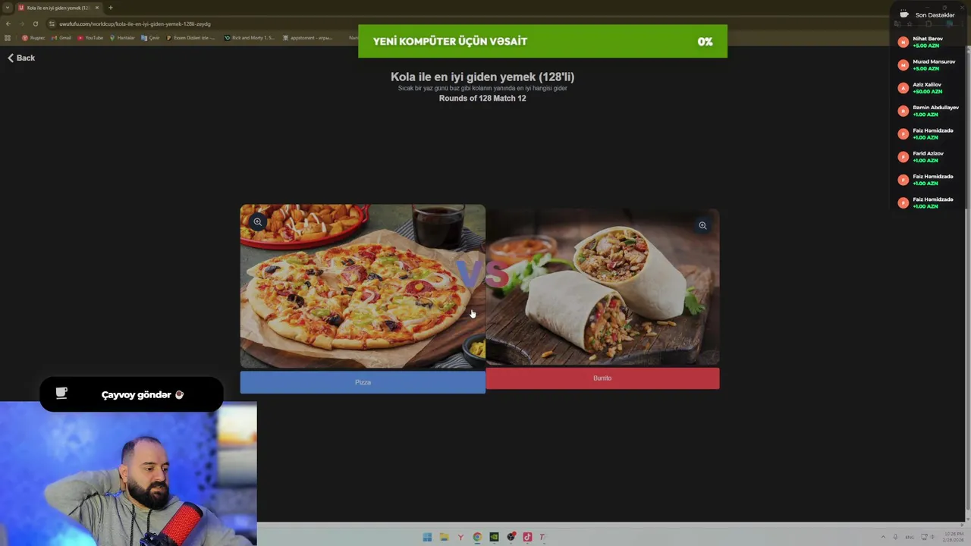Screen dimensions: 971x546
Task: Open the Ekstrem Dizileri izle bookmark
Action: click(191, 38)
